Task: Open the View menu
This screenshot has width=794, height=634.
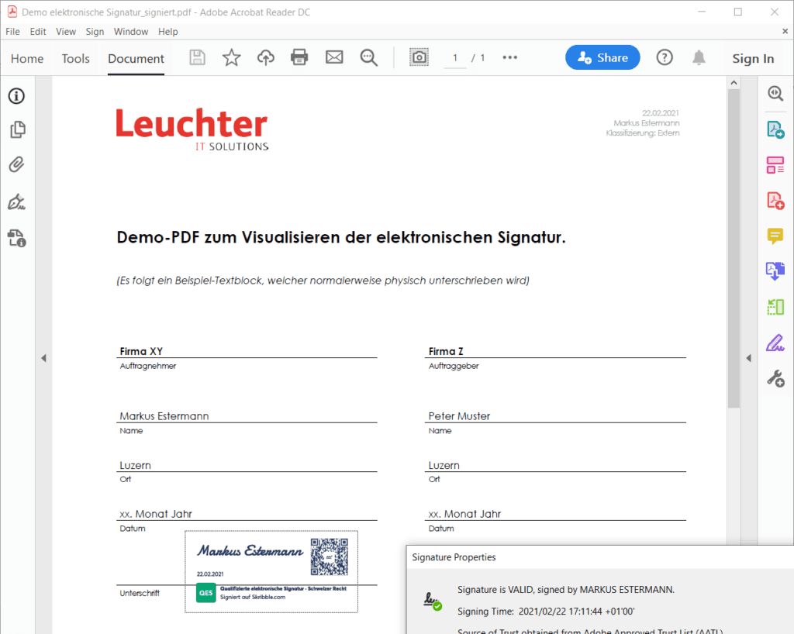Action: 66,31
